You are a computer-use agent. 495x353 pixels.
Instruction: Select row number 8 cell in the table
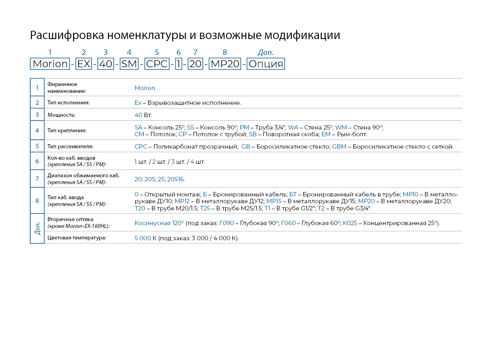[37, 200]
